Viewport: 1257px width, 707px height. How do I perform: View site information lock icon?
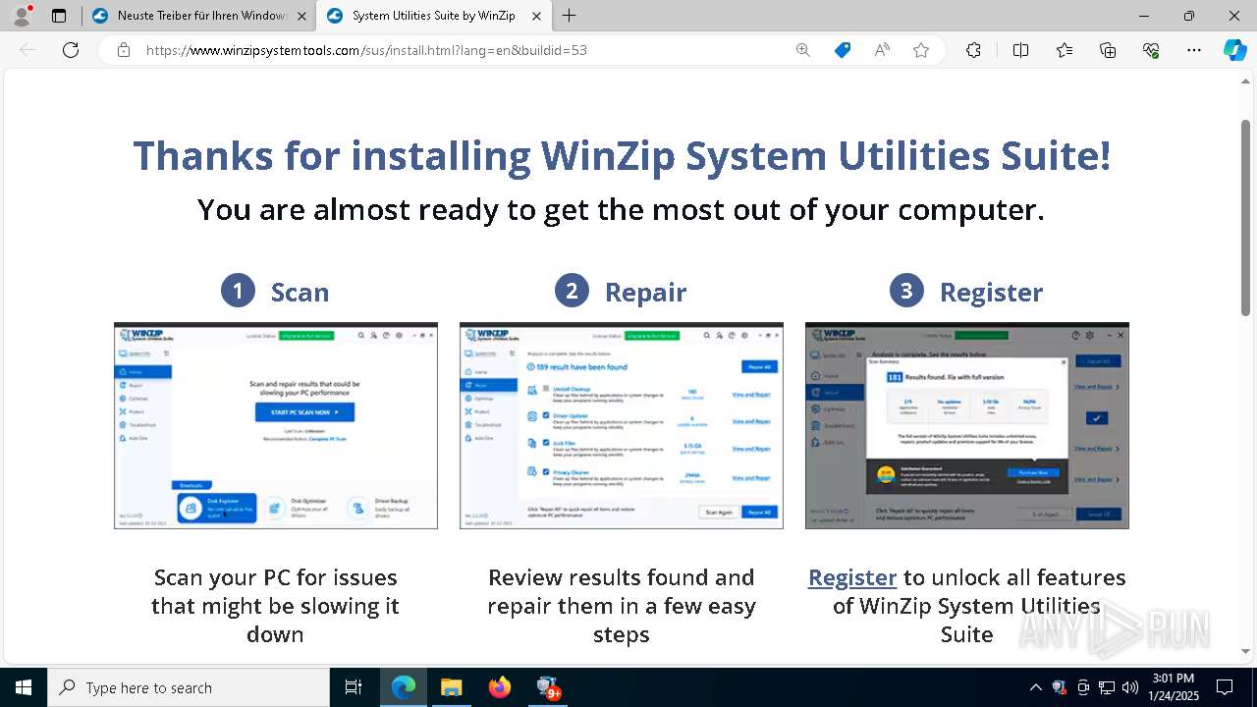click(124, 50)
